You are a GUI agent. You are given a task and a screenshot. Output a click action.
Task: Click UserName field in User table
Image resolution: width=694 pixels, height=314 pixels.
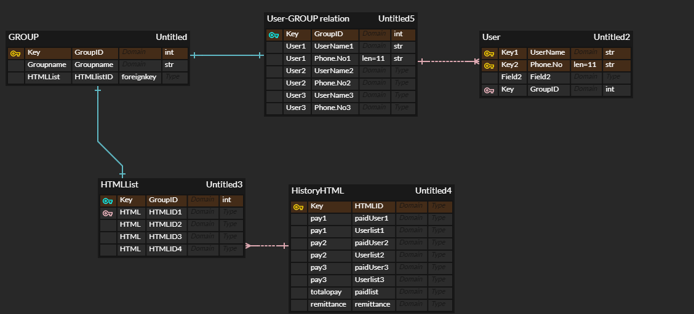[548, 53]
